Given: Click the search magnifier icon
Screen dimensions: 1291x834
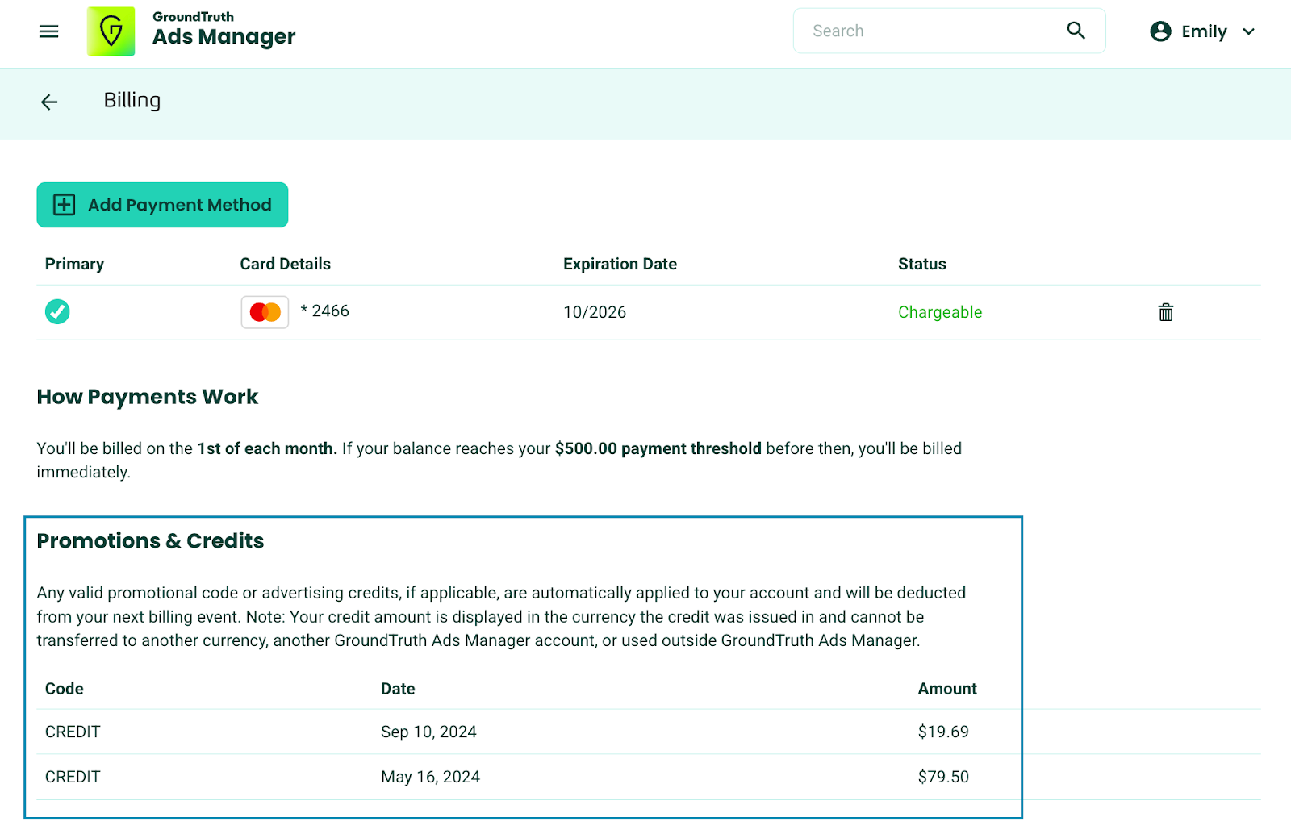Looking at the screenshot, I should [x=1076, y=31].
